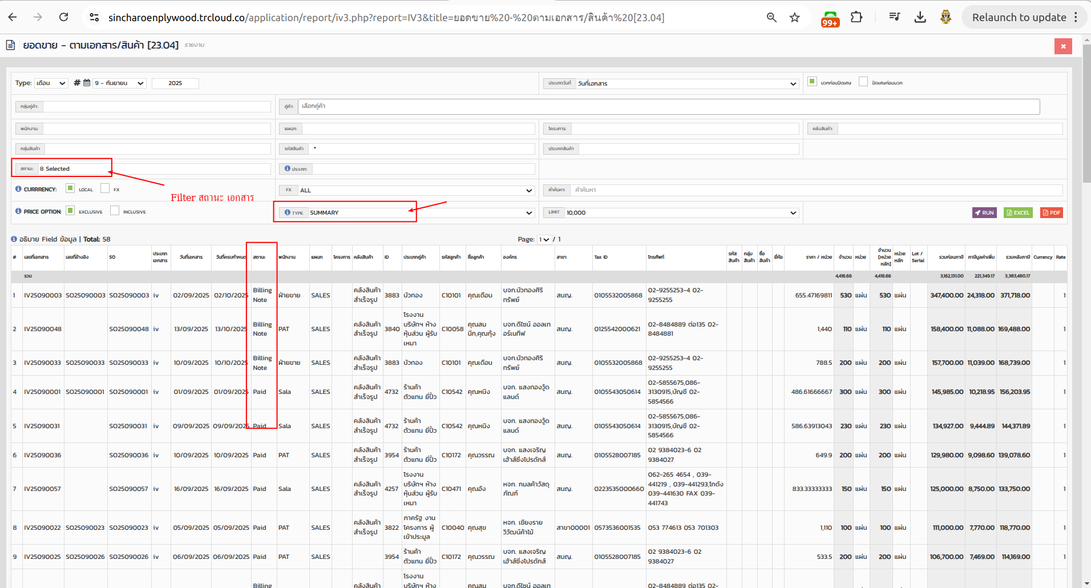Click the วันที่เอกสาร column header
1091x588 pixels.
pos(191,257)
